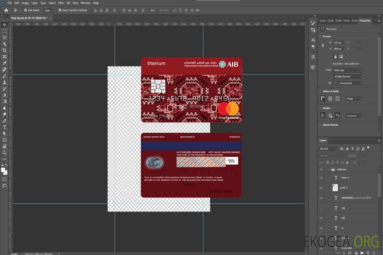Image resolution: width=383 pixels, height=255 pixels.
Task: Open the Filter menu
Action: coord(61,3)
